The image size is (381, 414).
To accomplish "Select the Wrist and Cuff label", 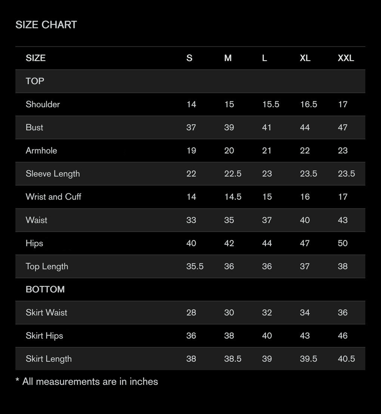I will (53, 197).
